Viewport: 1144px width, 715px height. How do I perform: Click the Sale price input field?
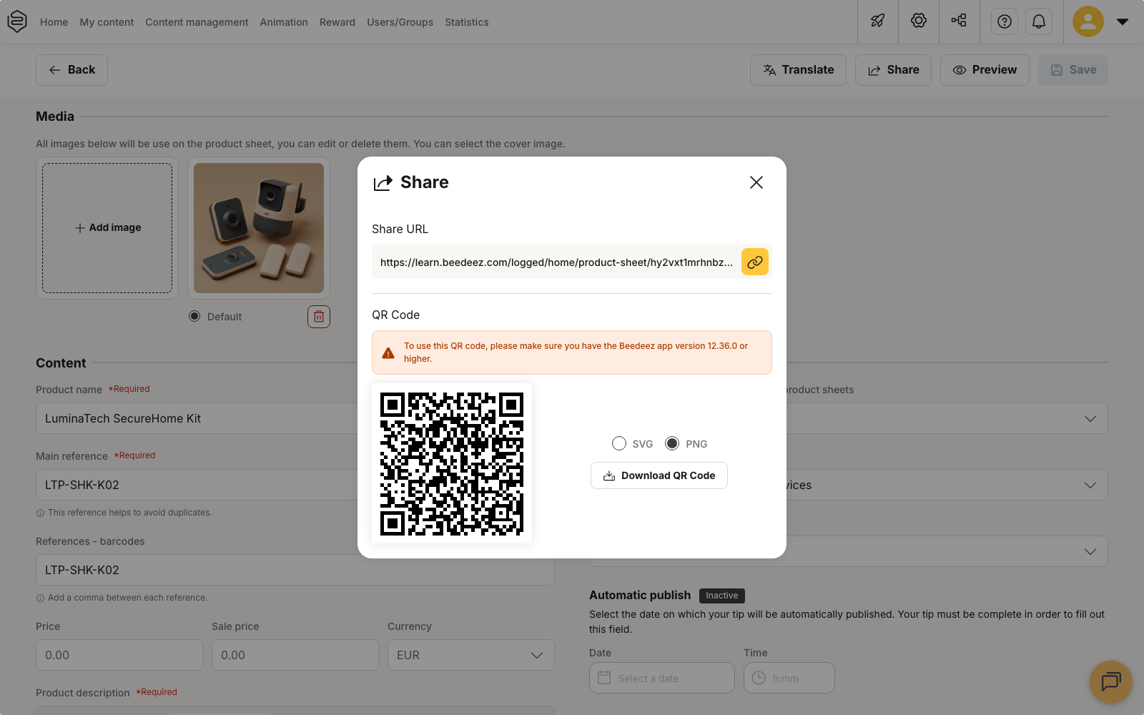coord(295,655)
